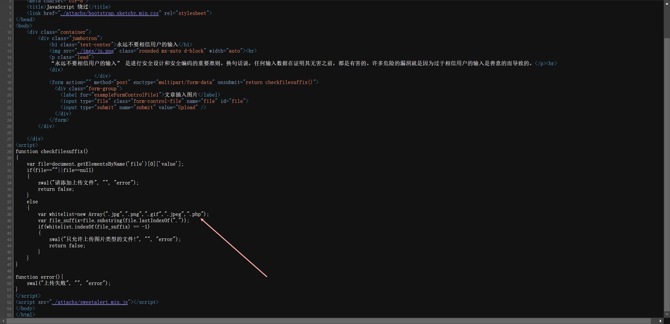This screenshot has height=324, width=670.
Task: Click line number 18 in gutter
Action: [9, 83]
